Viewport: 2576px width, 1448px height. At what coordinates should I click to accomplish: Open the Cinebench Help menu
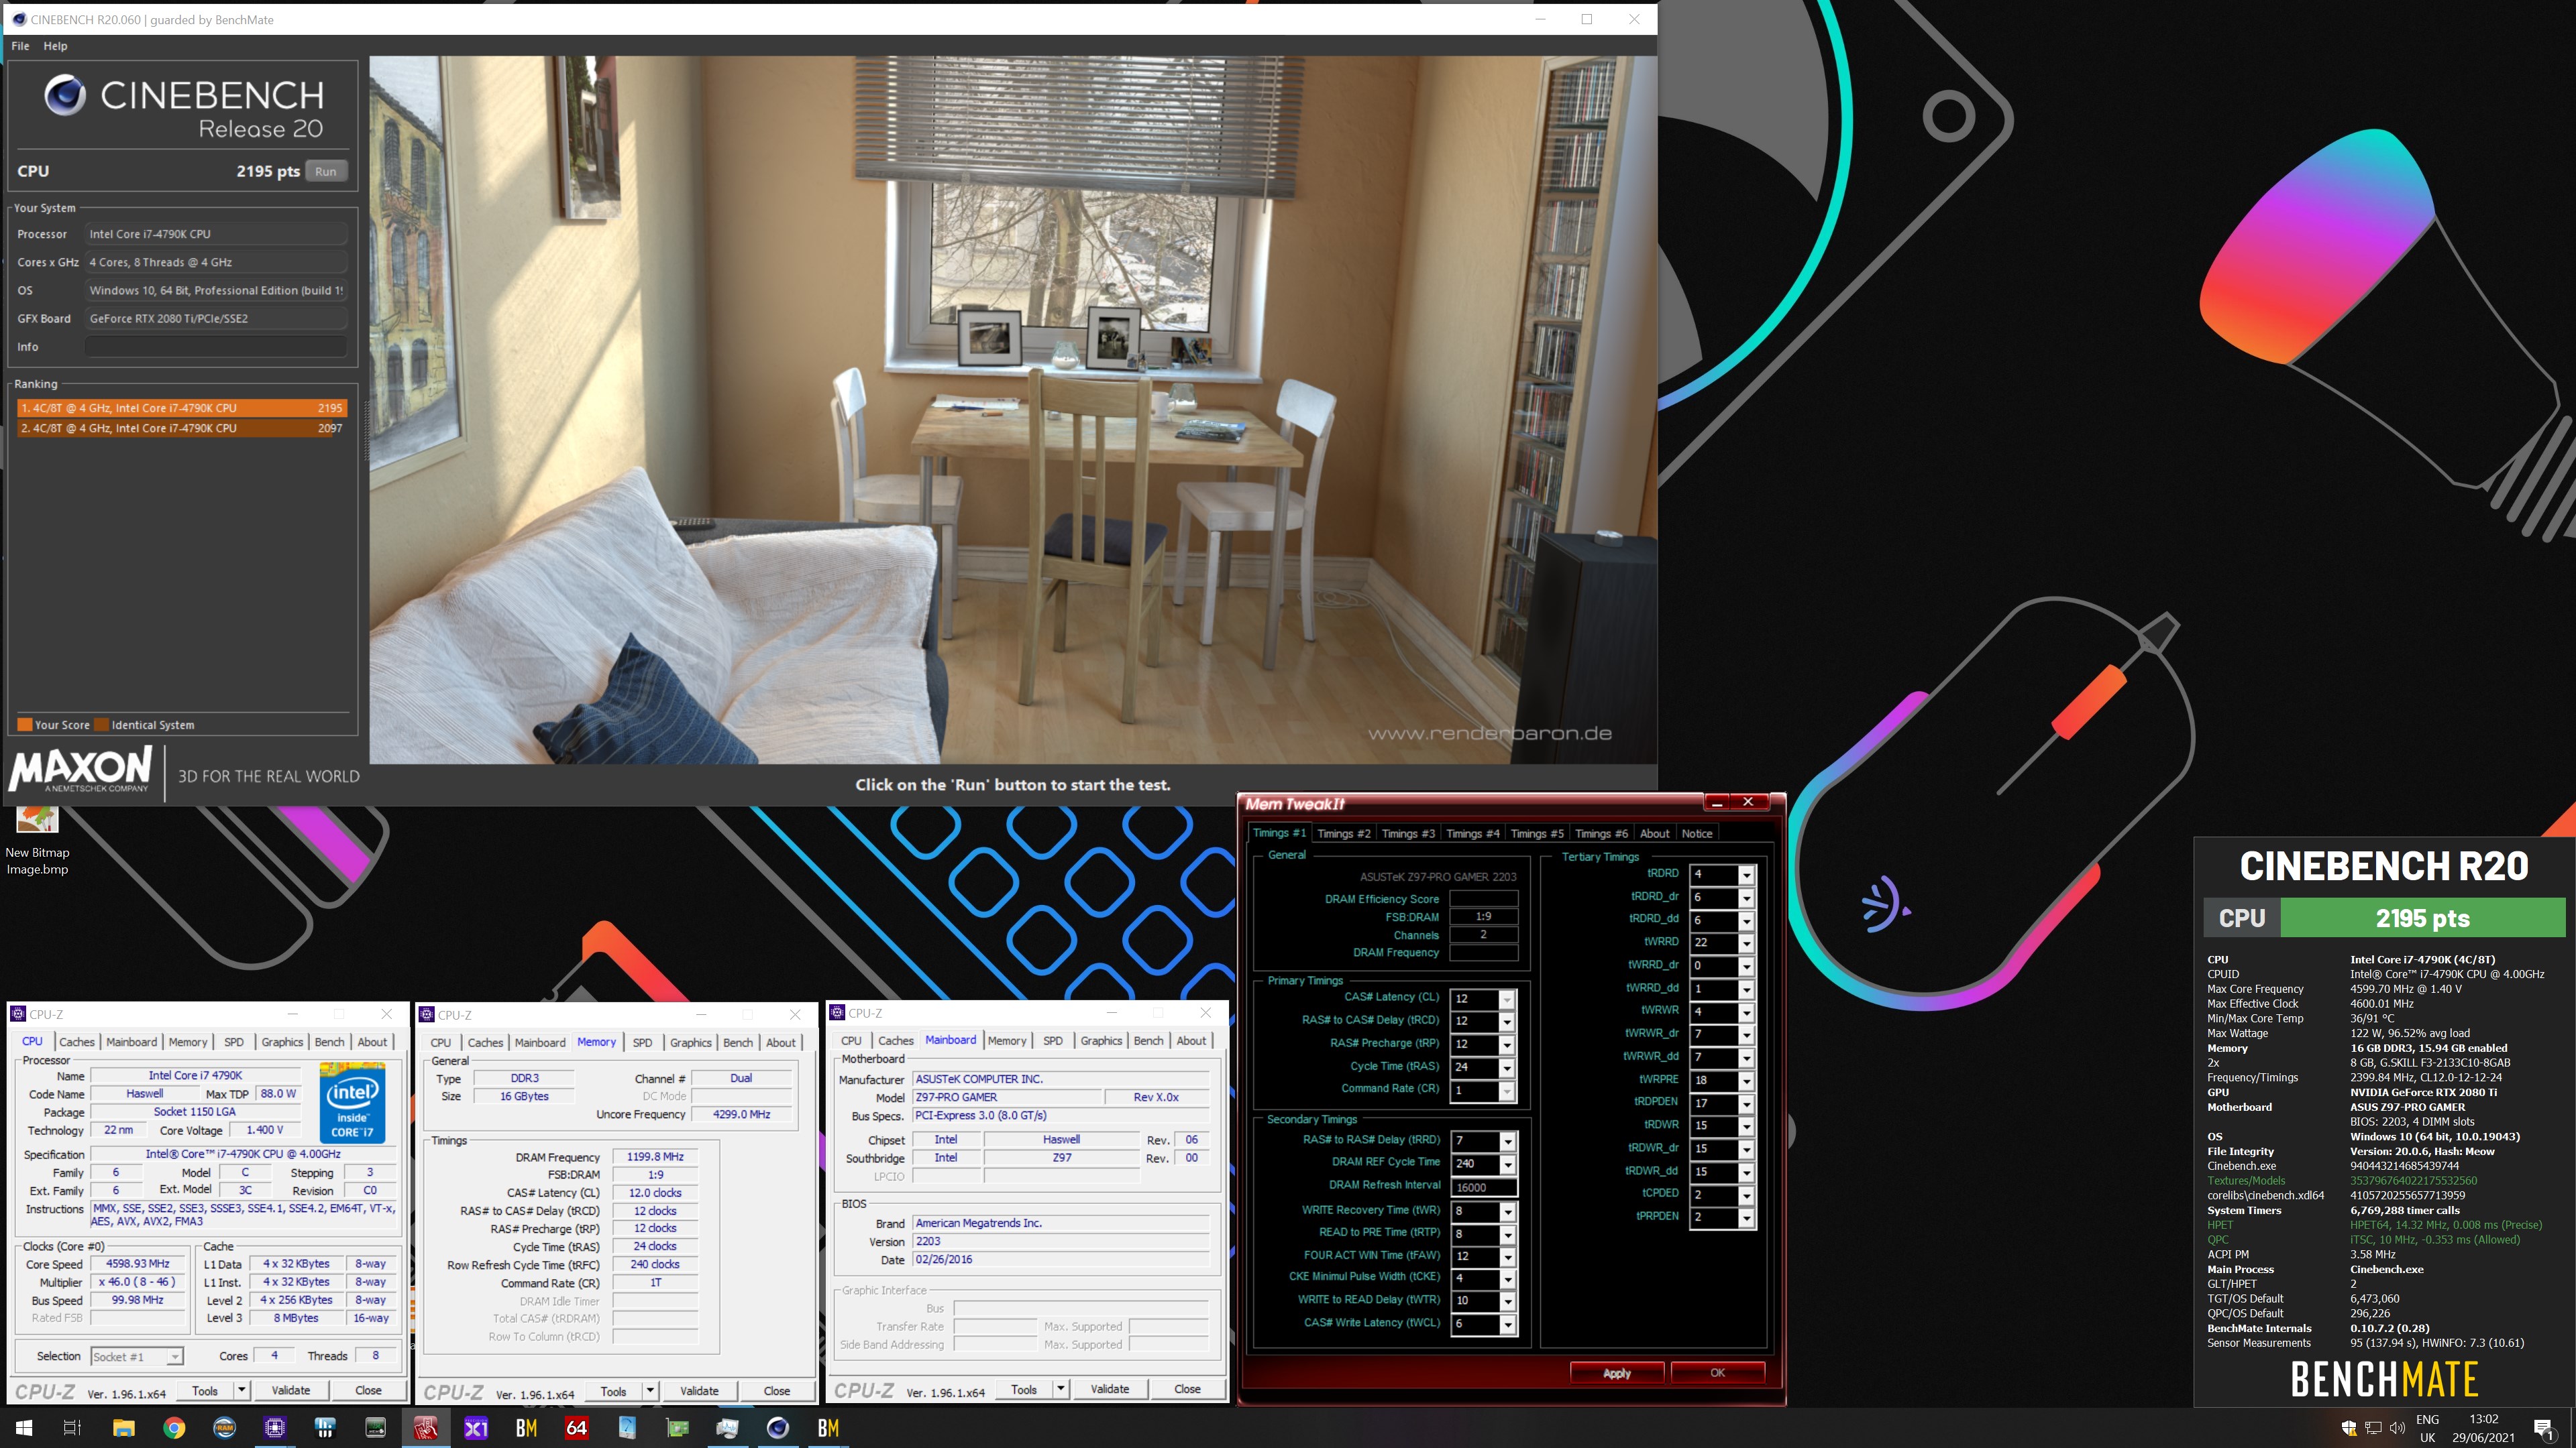click(x=55, y=46)
